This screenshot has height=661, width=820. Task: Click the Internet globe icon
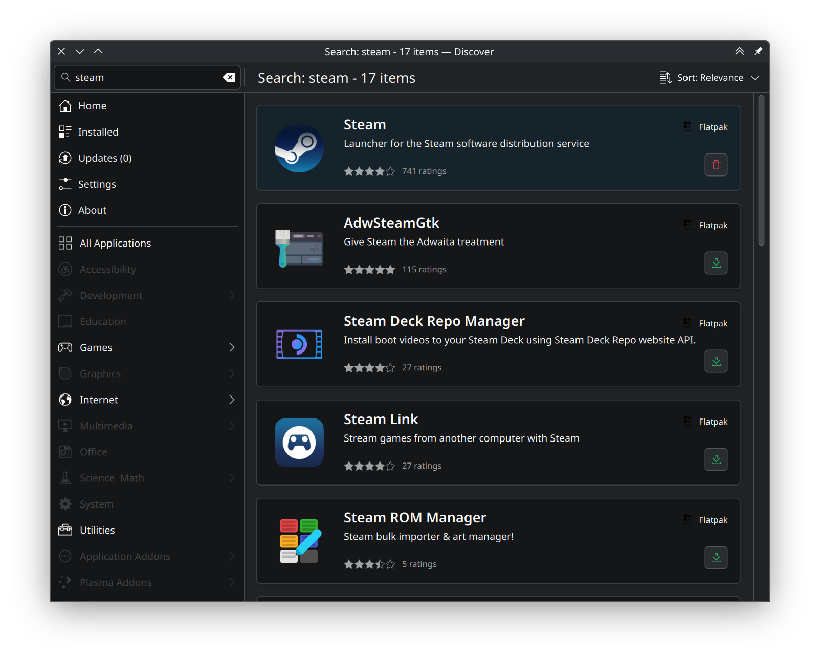(x=65, y=400)
